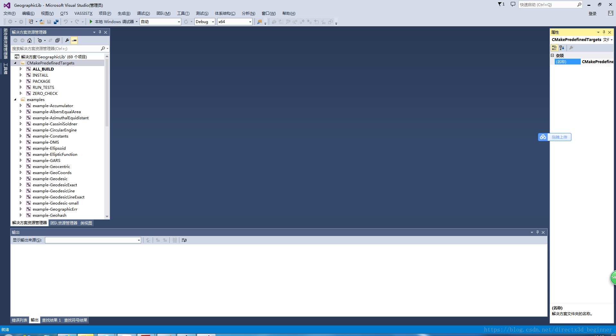Screen dimensions: 616x336
Task: Click the Open File toolbar icon
Action: click(x=42, y=22)
